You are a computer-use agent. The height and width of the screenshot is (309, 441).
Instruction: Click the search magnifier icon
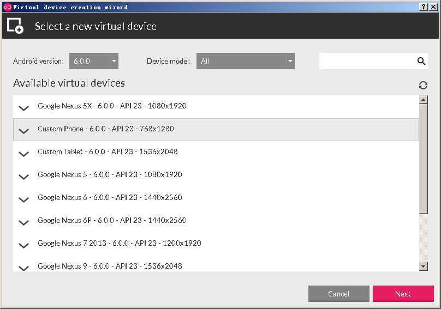coord(421,61)
